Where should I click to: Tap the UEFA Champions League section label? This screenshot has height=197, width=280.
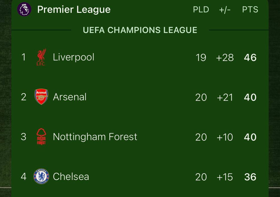coord(140,30)
